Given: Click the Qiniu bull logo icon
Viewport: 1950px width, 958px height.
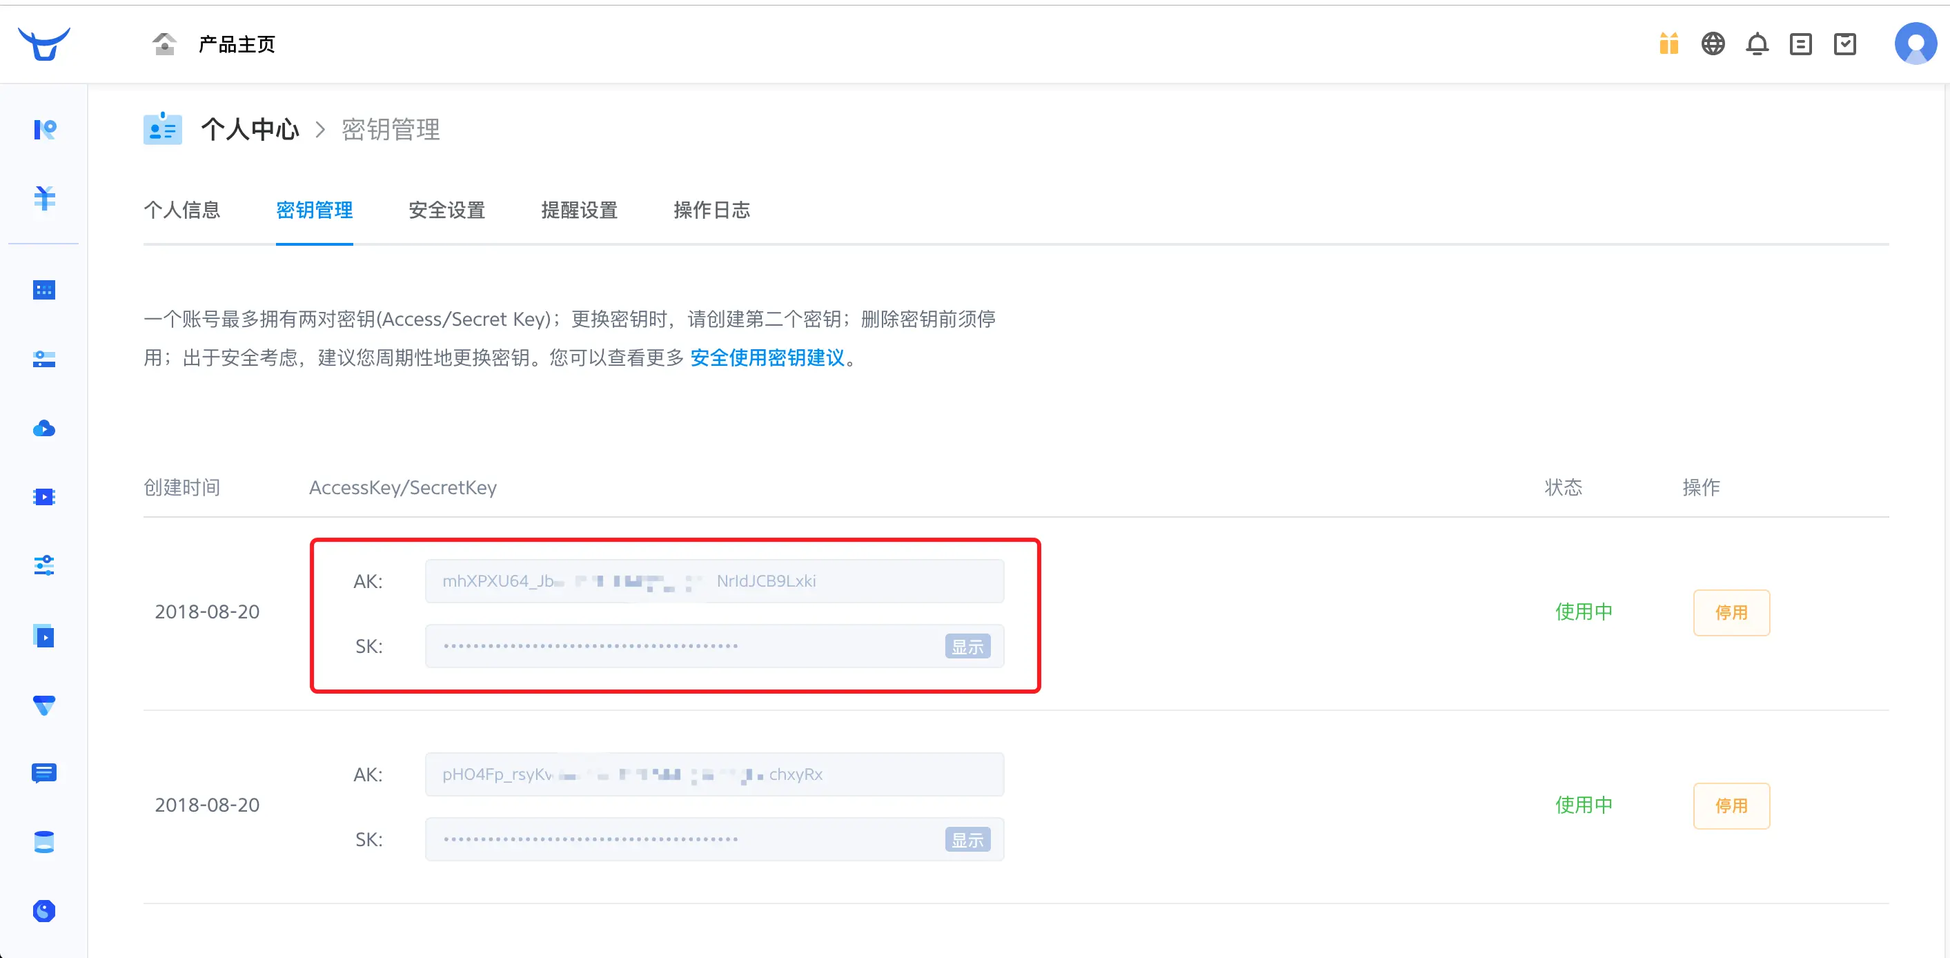Looking at the screenshot, I should click(x=44, y=44).
